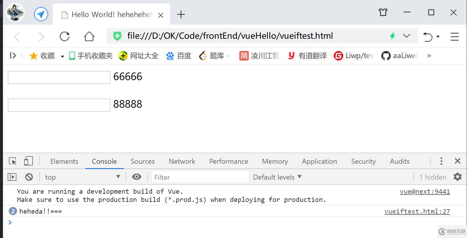Click the input field beside 88888
Viewport: 467px width, 238px height.
tap(59, 105)
